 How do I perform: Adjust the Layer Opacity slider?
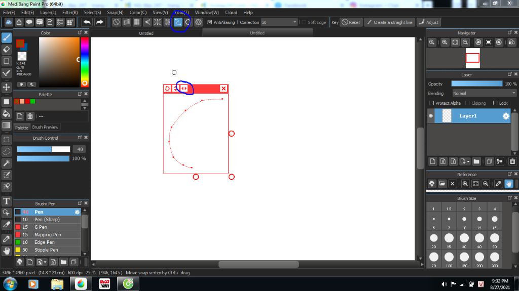tap(477, 84)
